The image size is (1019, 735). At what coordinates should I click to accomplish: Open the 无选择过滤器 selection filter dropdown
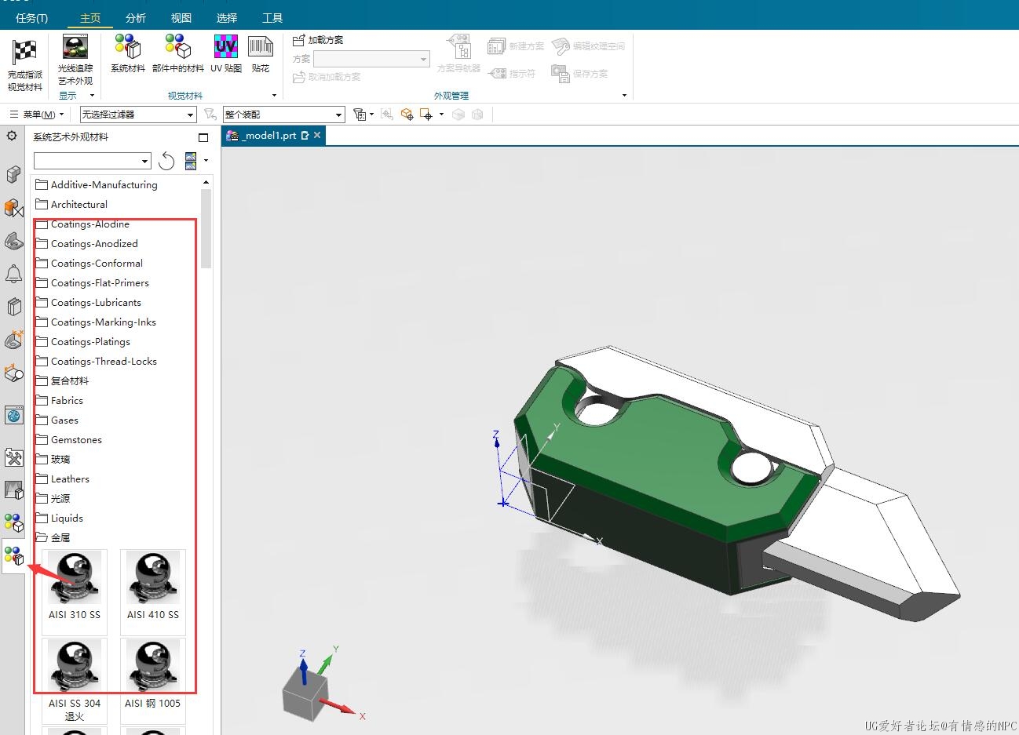tap(138, 115)
